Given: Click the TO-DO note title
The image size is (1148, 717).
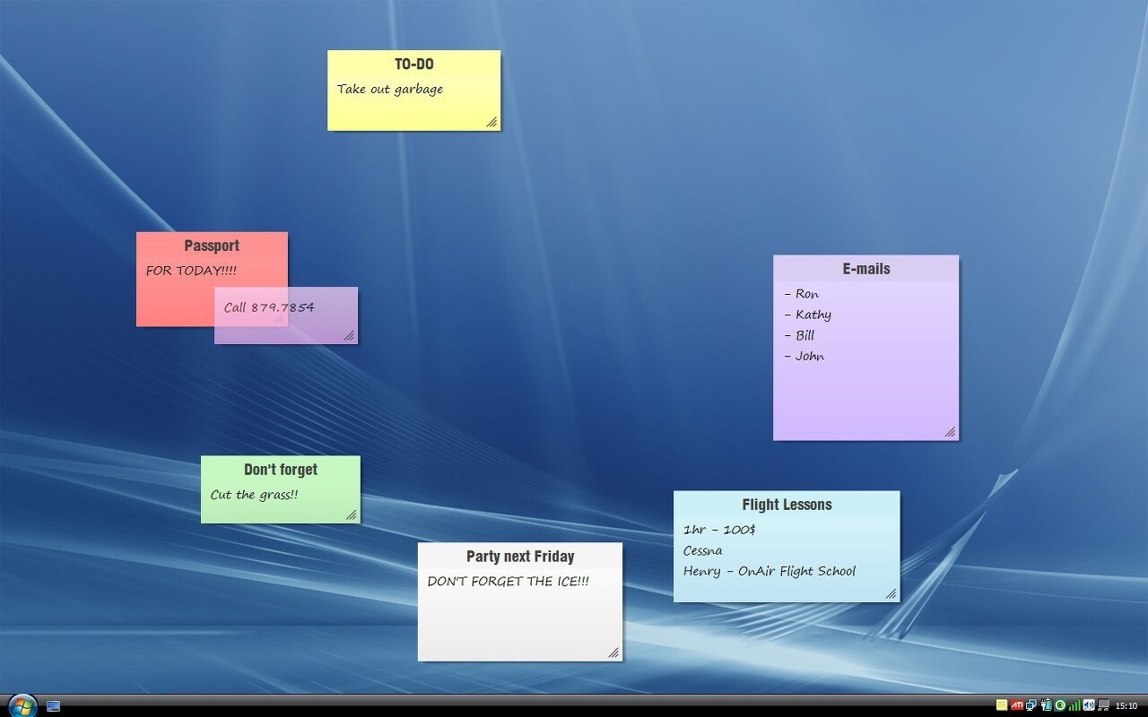Looking at the screenshot, I should click(414, 65).
